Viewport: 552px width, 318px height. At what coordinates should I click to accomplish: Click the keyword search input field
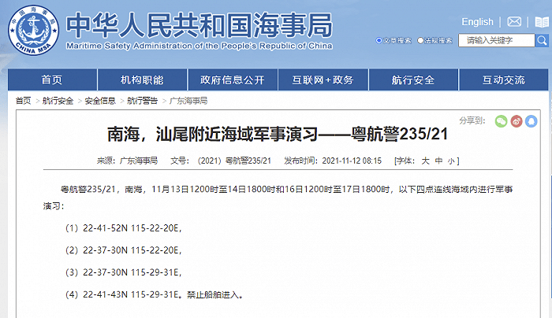click(497, 39)
